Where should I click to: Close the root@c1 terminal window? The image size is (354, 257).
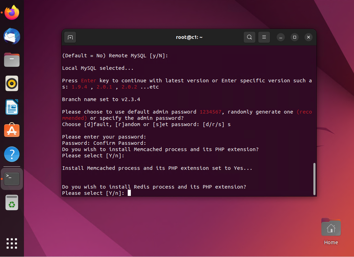[x=309, y=37]
